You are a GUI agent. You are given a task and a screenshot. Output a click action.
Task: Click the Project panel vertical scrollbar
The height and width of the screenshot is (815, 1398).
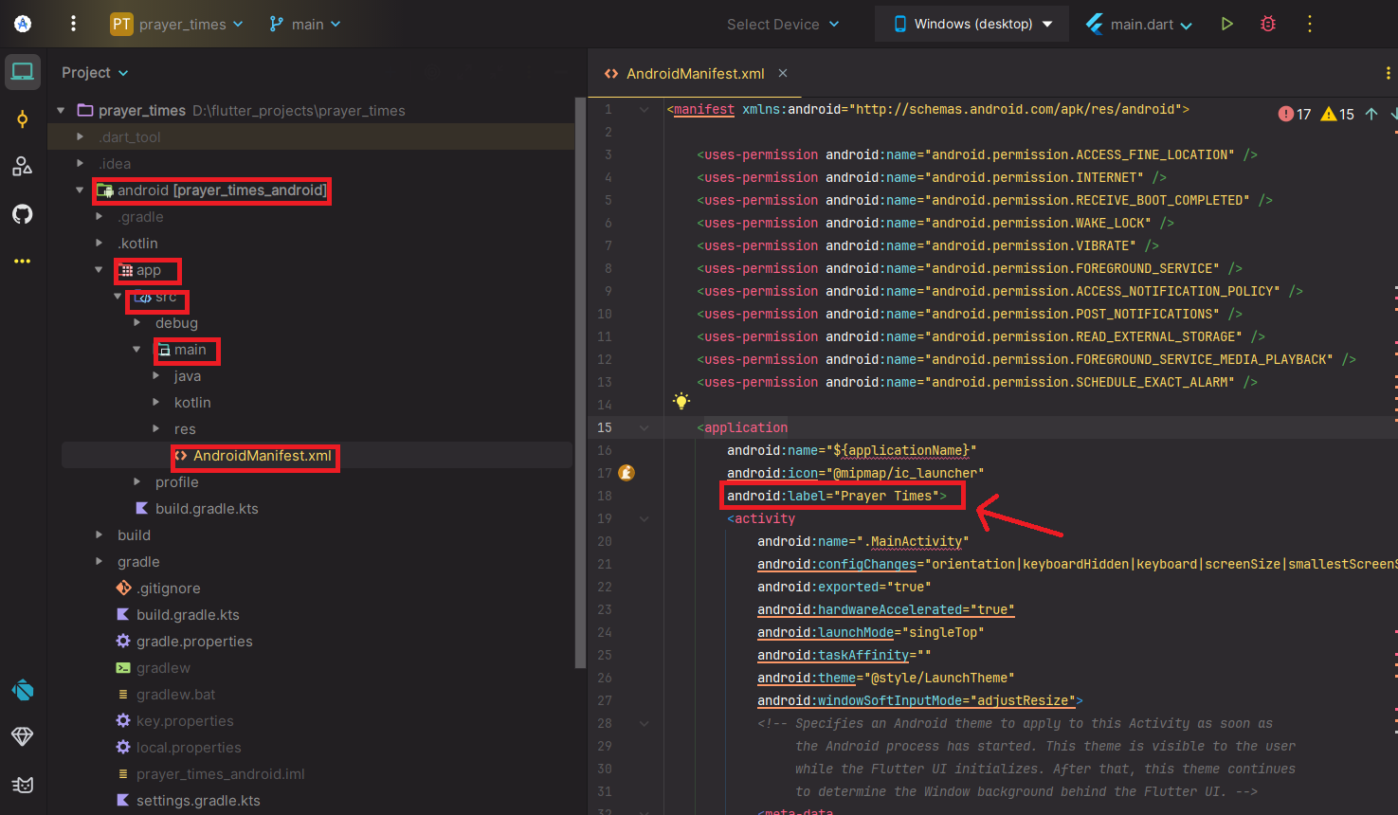(580, 379)
